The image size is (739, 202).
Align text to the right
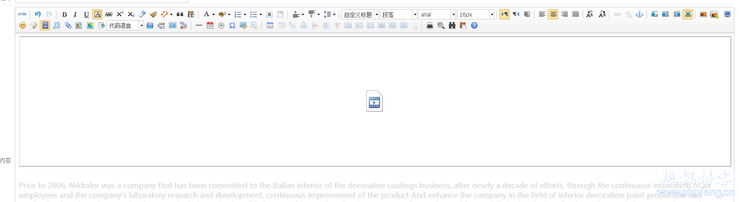(x=565, y=14)
